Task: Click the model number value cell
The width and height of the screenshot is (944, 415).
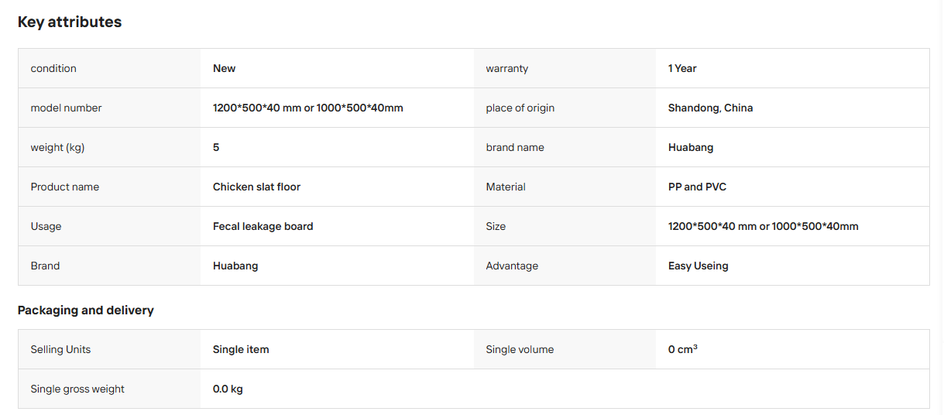Action: pos(337,108)
